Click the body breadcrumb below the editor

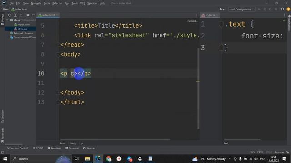73,143
